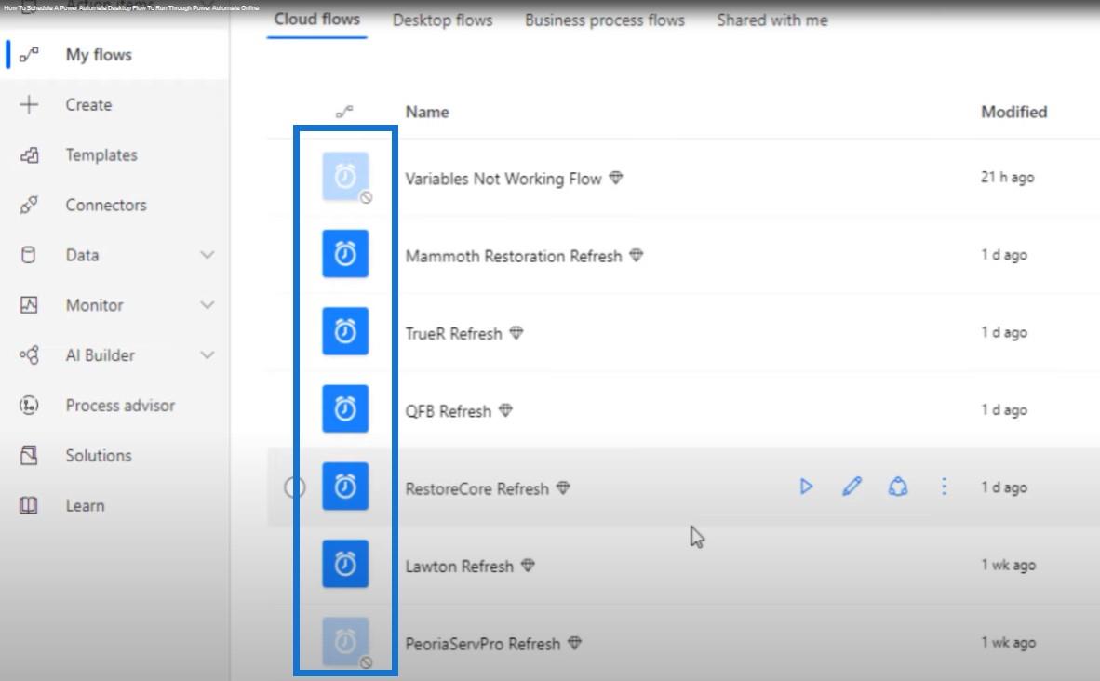Expand the AI Builder section chevron
The width and height of the screenshot is (1100, 681).
tap(208, 355)
